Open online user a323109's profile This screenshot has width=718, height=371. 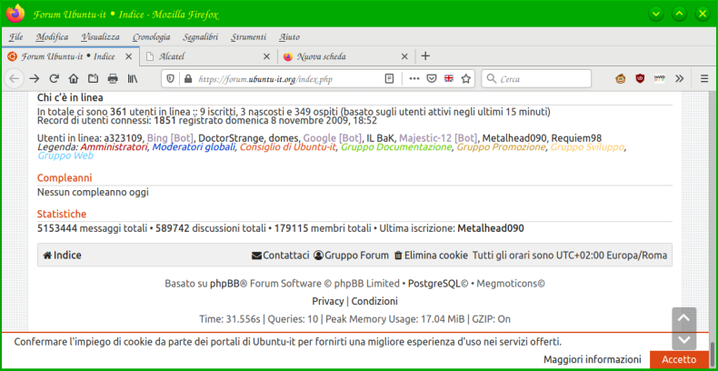[123, 138]
